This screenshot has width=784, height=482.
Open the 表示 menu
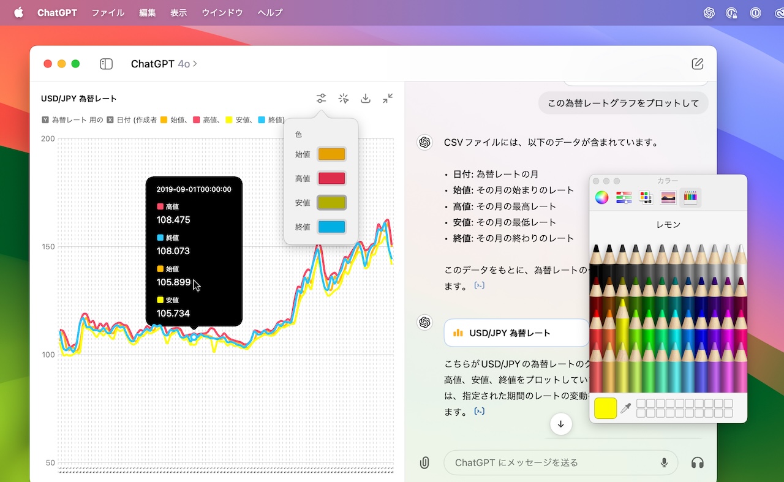point(179,13)
